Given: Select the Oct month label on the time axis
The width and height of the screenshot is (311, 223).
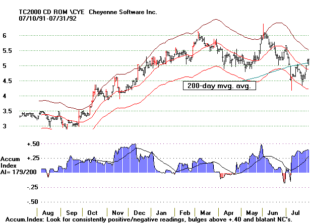Looking at the screenshot, I should [x=93, y=213].
